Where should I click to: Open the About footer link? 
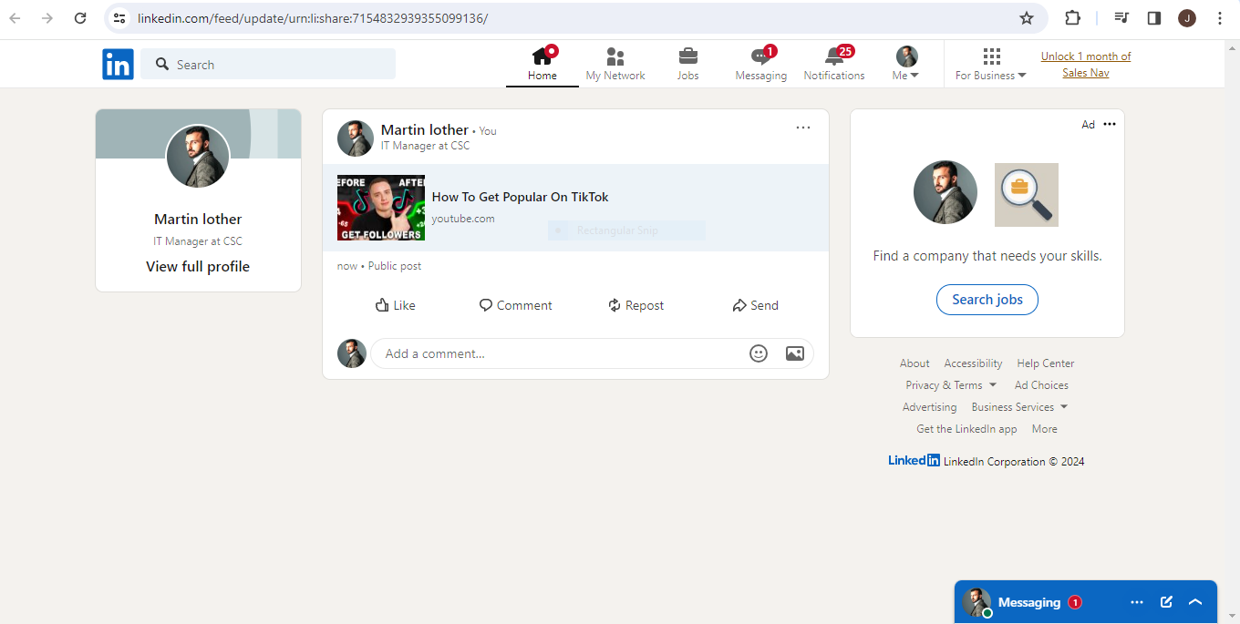(914, 363)
